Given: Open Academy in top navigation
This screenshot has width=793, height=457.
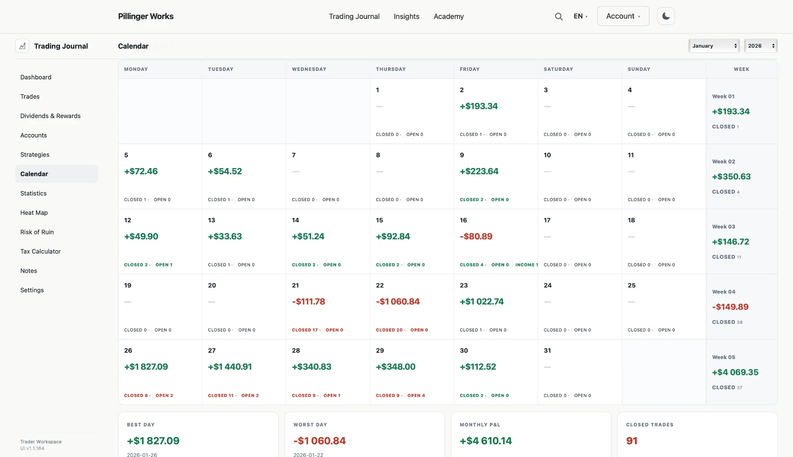Looking at the screenshot, I should (448, 16).
